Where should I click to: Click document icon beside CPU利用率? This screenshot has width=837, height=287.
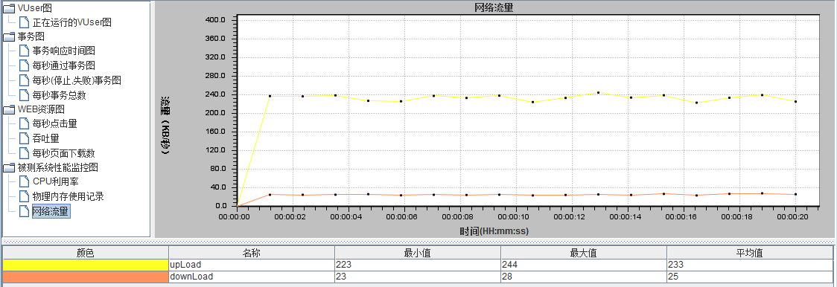pyautogui.click(x=24, y=182)
